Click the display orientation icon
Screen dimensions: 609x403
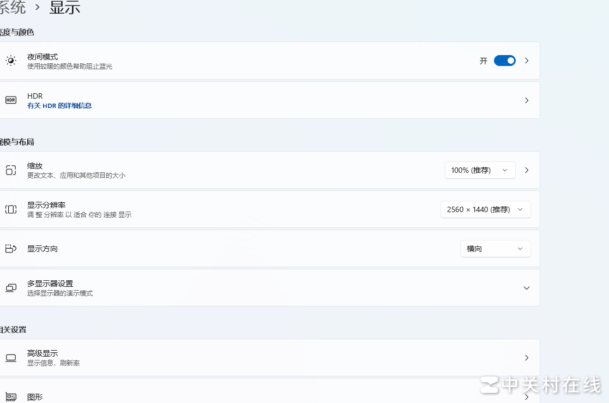tap(11, 249)
